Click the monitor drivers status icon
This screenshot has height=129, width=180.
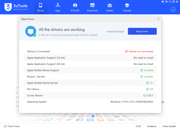(x=31, y=31)
